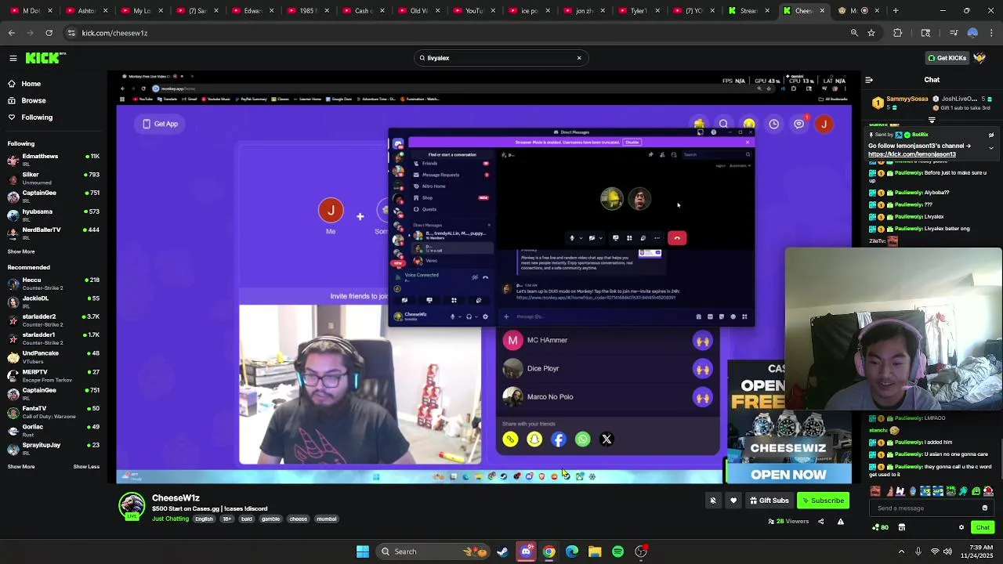
Task: Open the channel shop icon
Action: (901, 527)
